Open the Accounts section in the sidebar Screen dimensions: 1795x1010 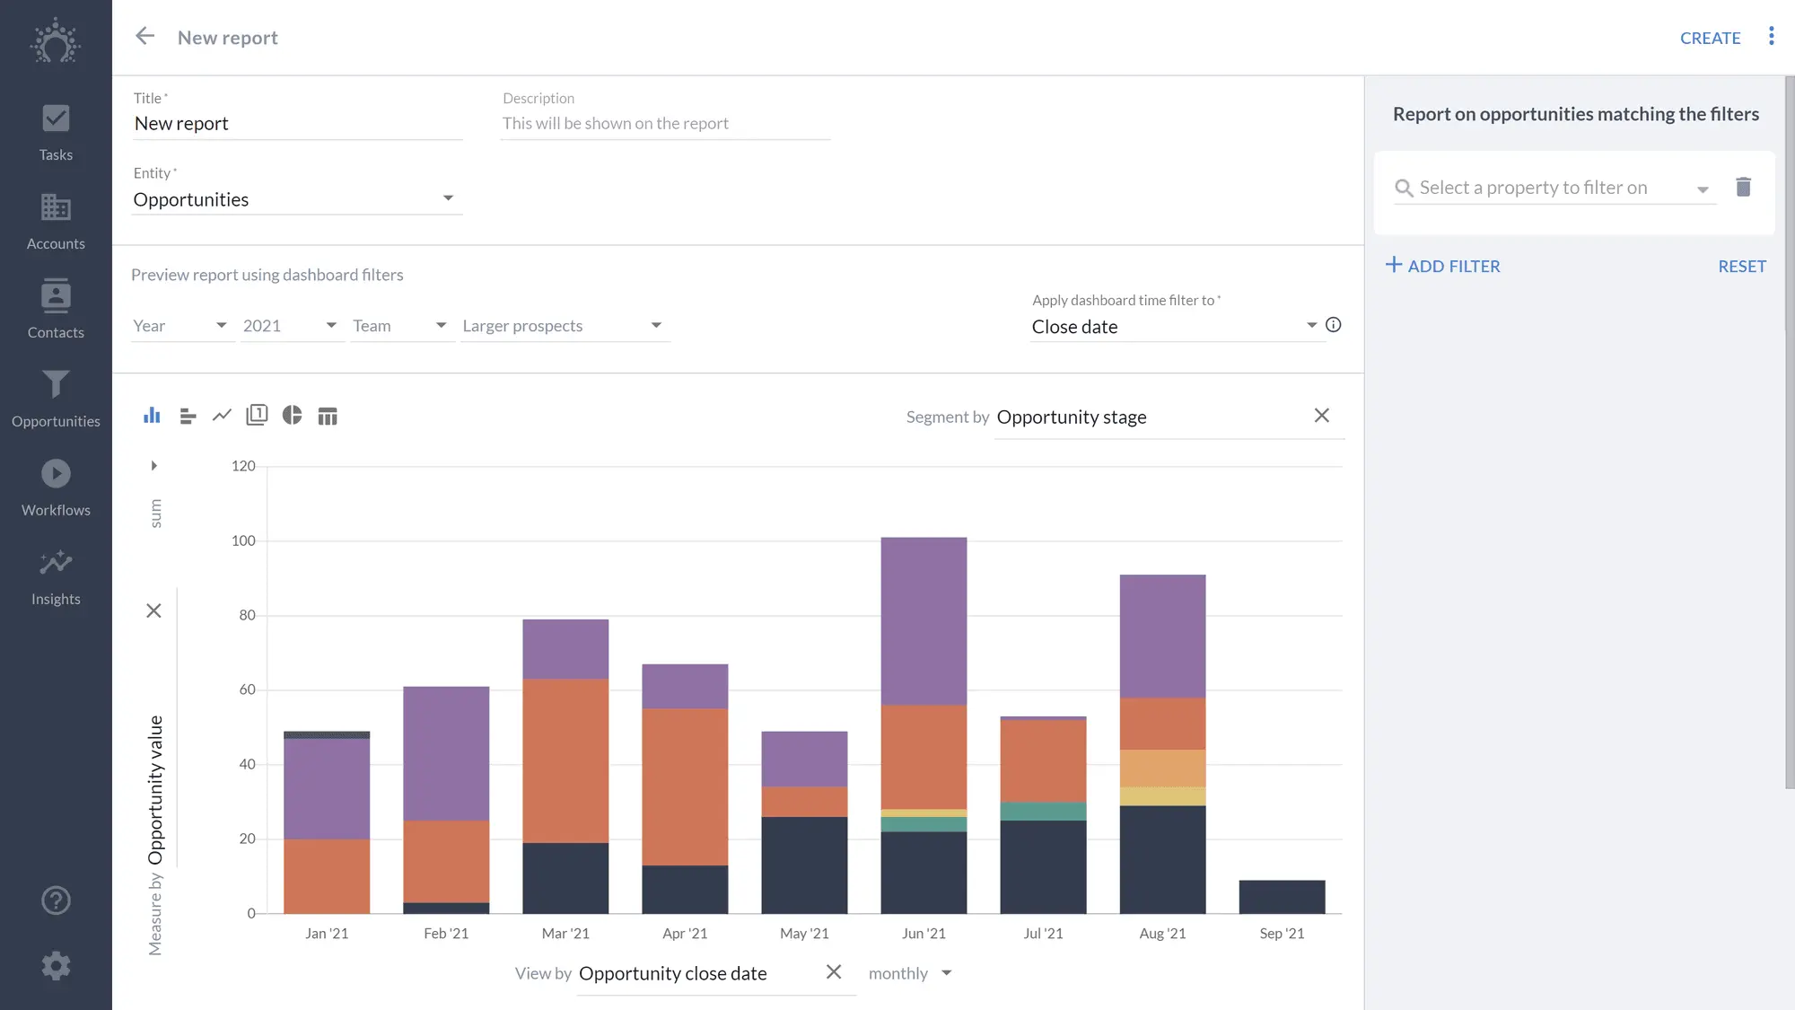tap(56, 220)
